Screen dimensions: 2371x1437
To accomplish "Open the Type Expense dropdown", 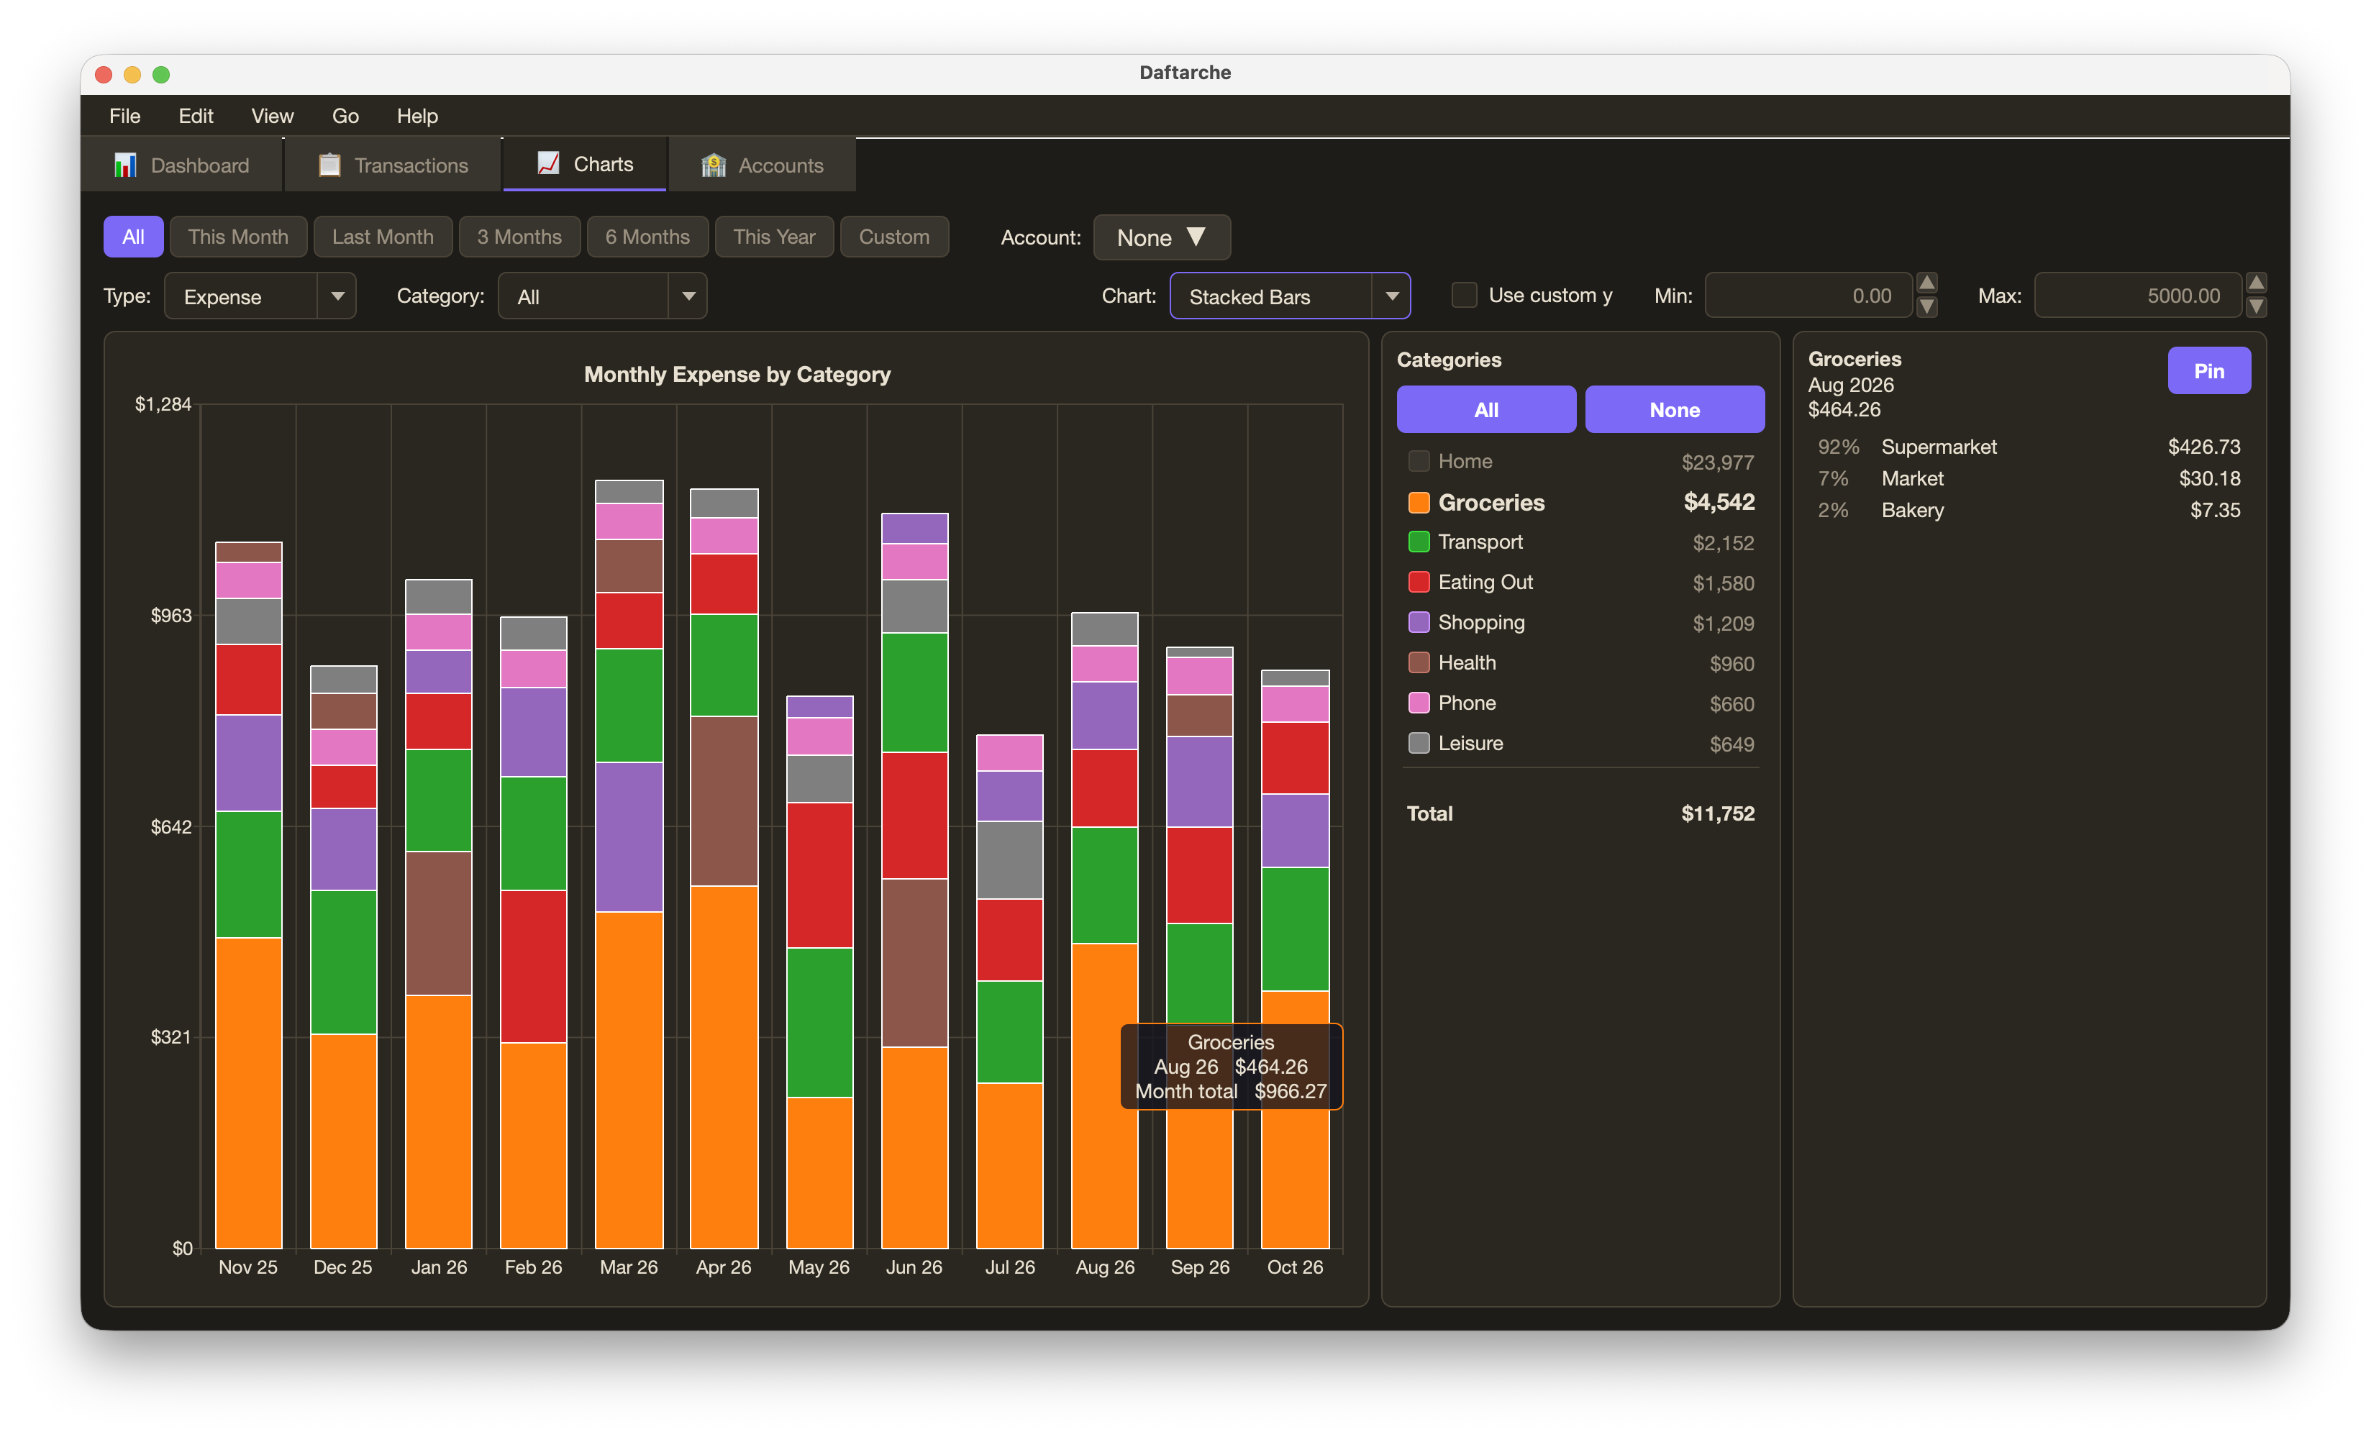I will coord(260,296).
